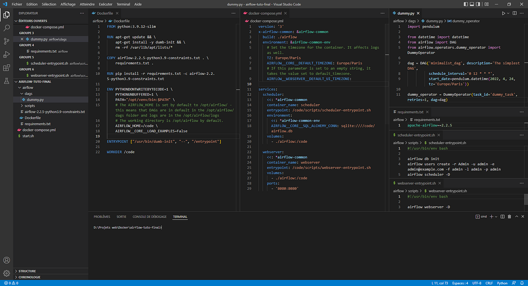Open docker-compose.yml in the explorer tree
This screenshot has width=528, height=286.
click(39, 130)
